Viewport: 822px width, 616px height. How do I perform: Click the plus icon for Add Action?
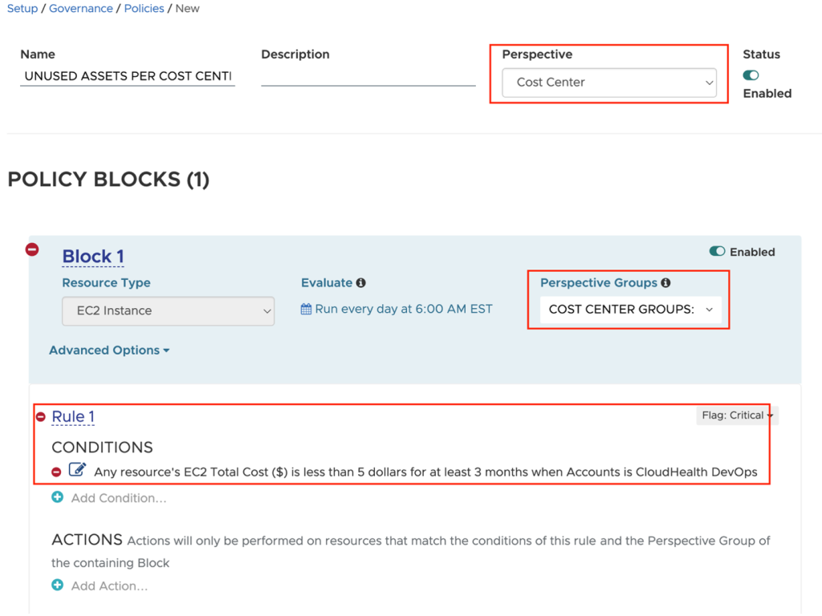[57, 586]
